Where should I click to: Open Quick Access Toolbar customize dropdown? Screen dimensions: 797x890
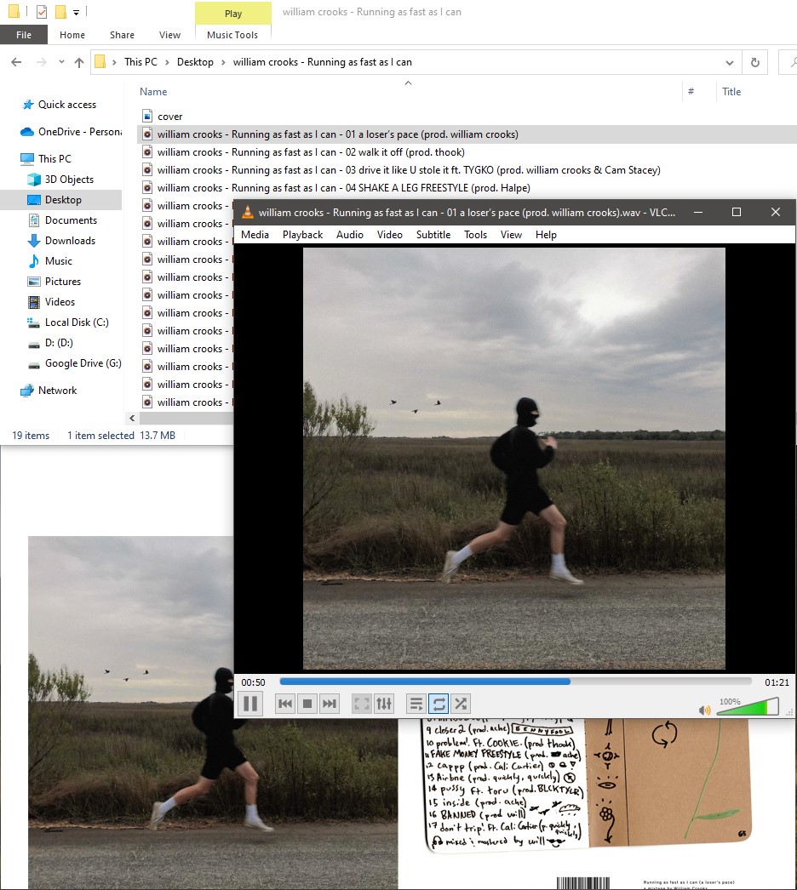(76, 12)
